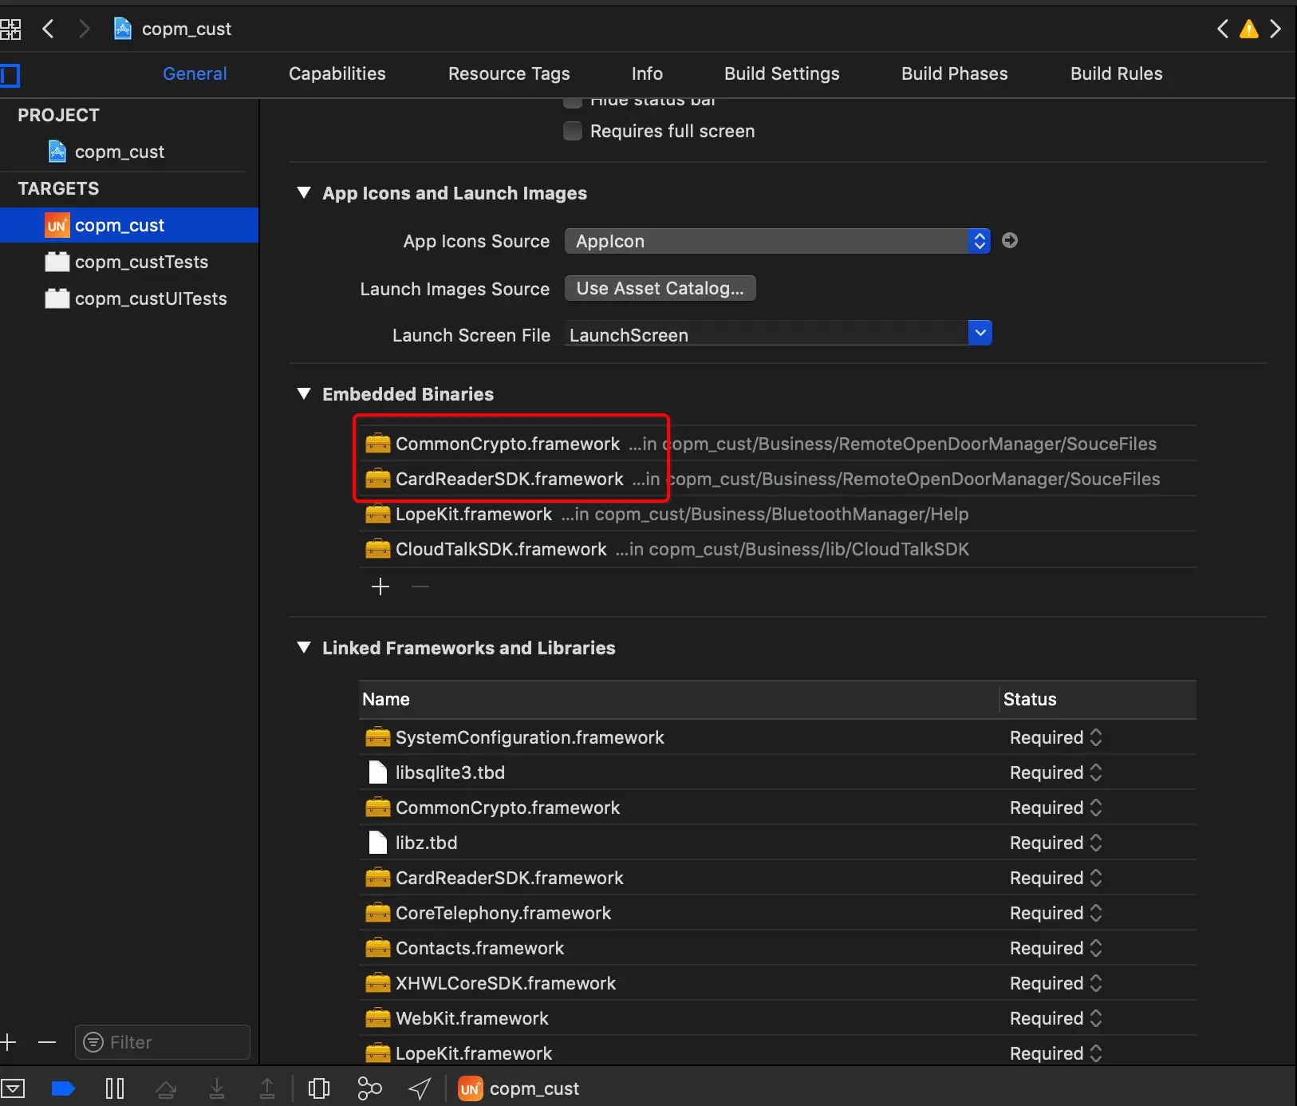Click the copm_custTests folder icon
This screenshot has height=1106, width=1297.
click(x=56, y=262)
